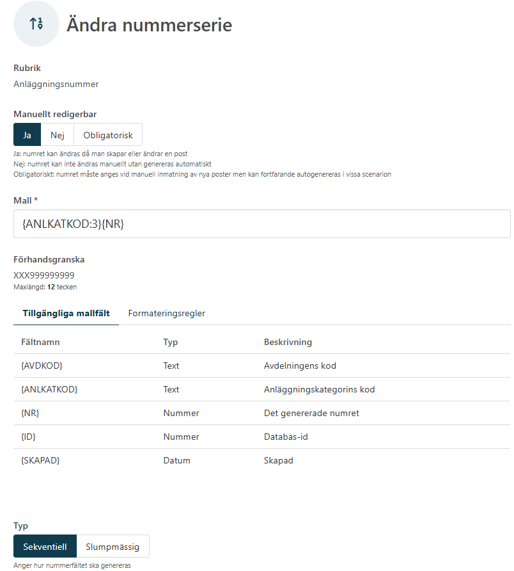The width and height of the screenshot is (514, 571).
Task: Select the "Nej" option under Manuellt redigerbar
Action: (x=57, y=134)
